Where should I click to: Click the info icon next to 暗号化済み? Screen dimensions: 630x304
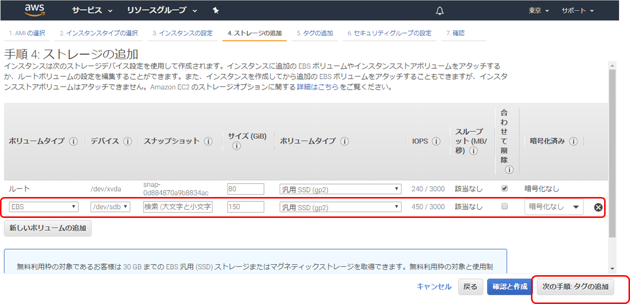click(x=573, y=141)
